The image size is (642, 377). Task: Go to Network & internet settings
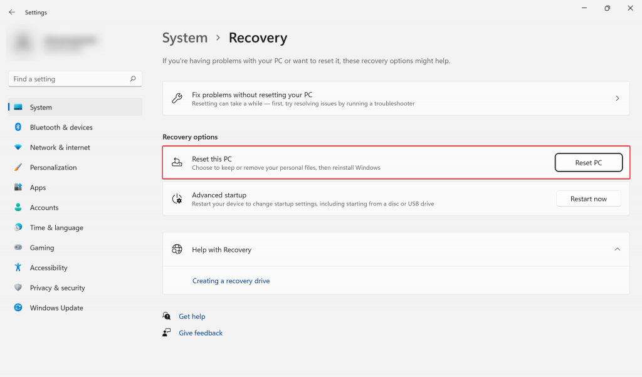(75, 147)
